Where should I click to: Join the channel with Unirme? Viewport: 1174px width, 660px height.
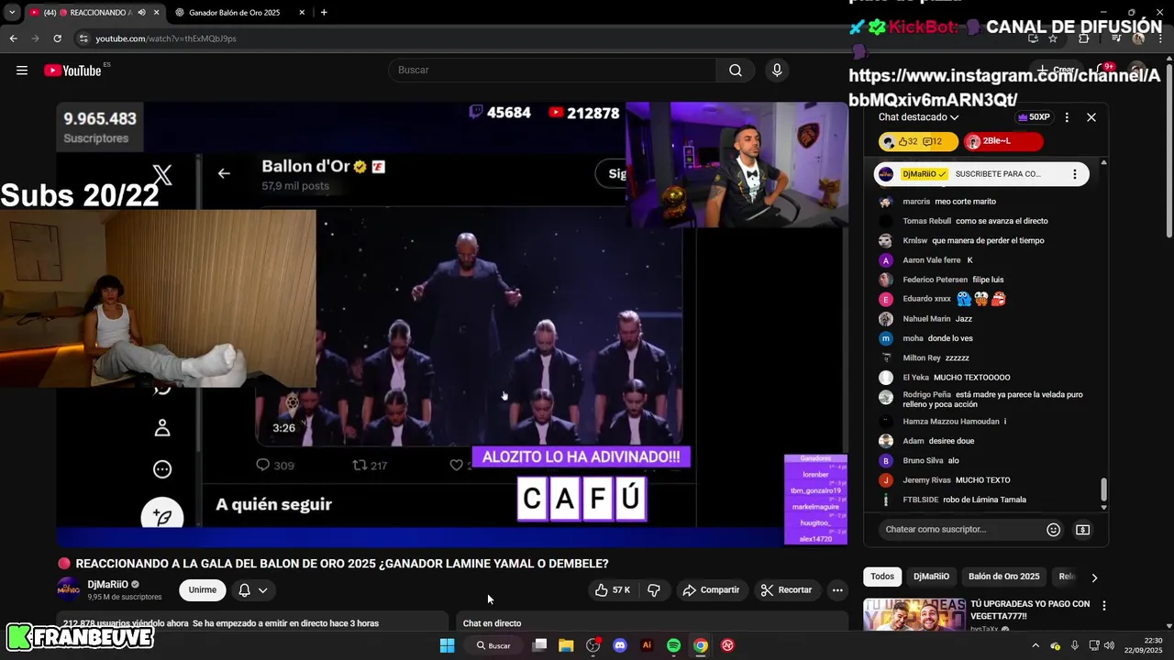point(203,590)
